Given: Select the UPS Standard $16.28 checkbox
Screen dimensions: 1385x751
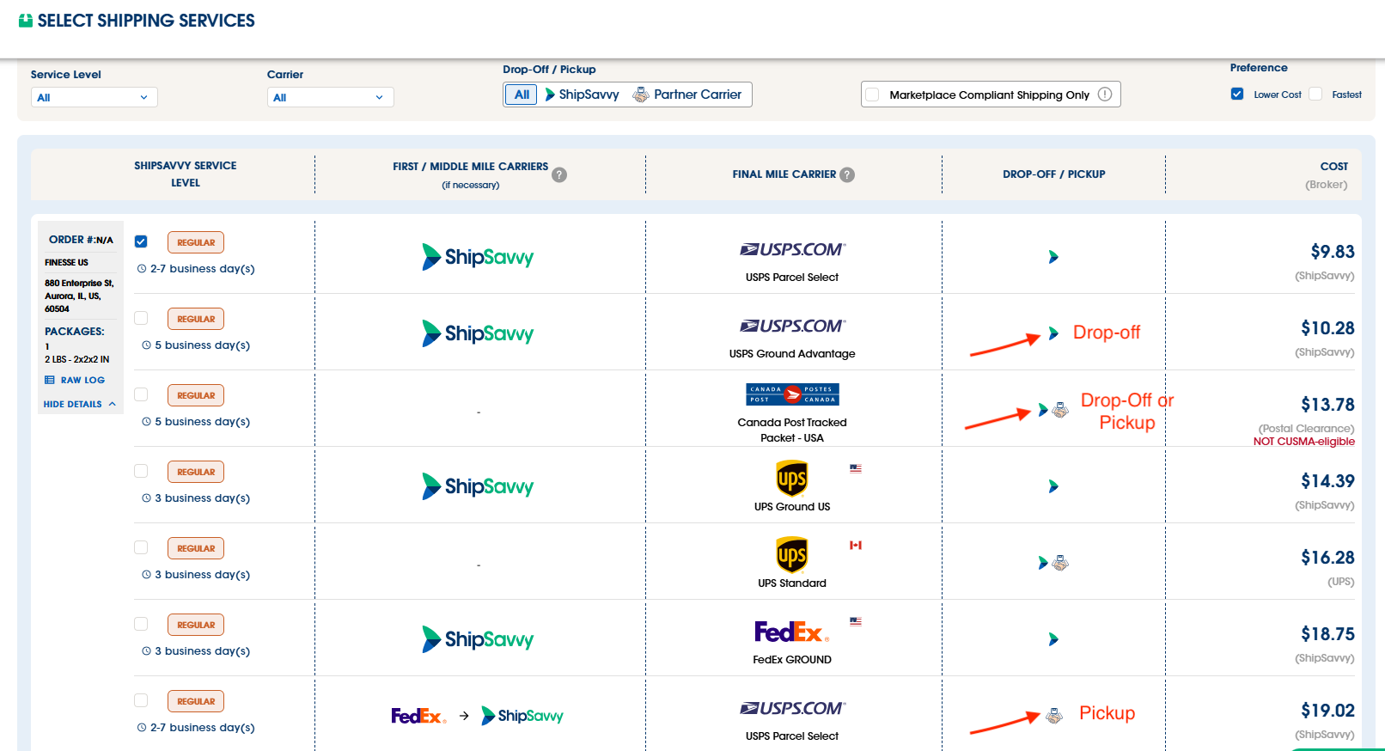Looking at the screenshot, I should [x=141, y=547].
